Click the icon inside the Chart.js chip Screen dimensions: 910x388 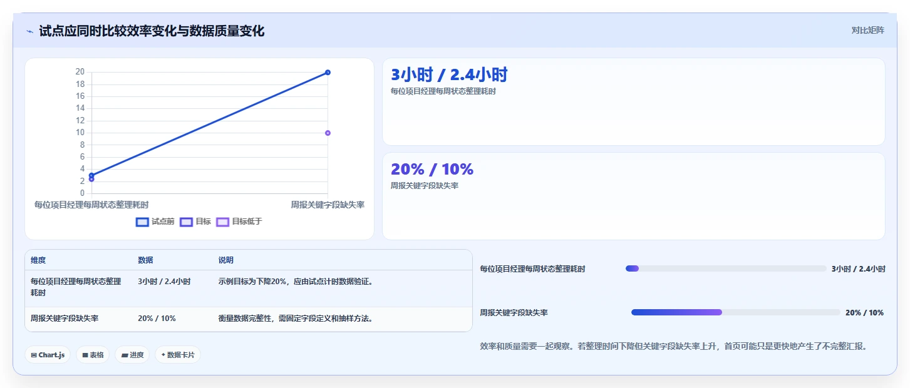click(34, 355)
